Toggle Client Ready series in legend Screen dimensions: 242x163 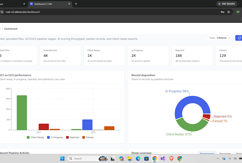pyautogui.click(x=36, y=137)
